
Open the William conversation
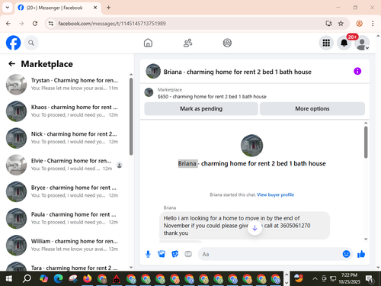pos(66,245)
